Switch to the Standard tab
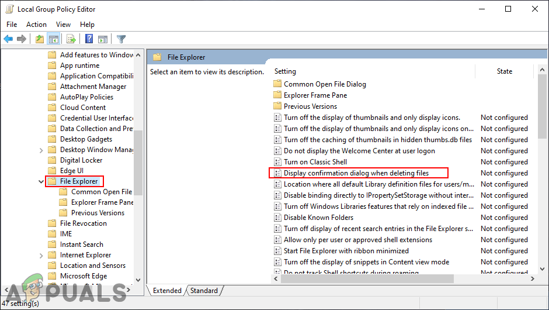Screen dimensions: 549x310 204,291
